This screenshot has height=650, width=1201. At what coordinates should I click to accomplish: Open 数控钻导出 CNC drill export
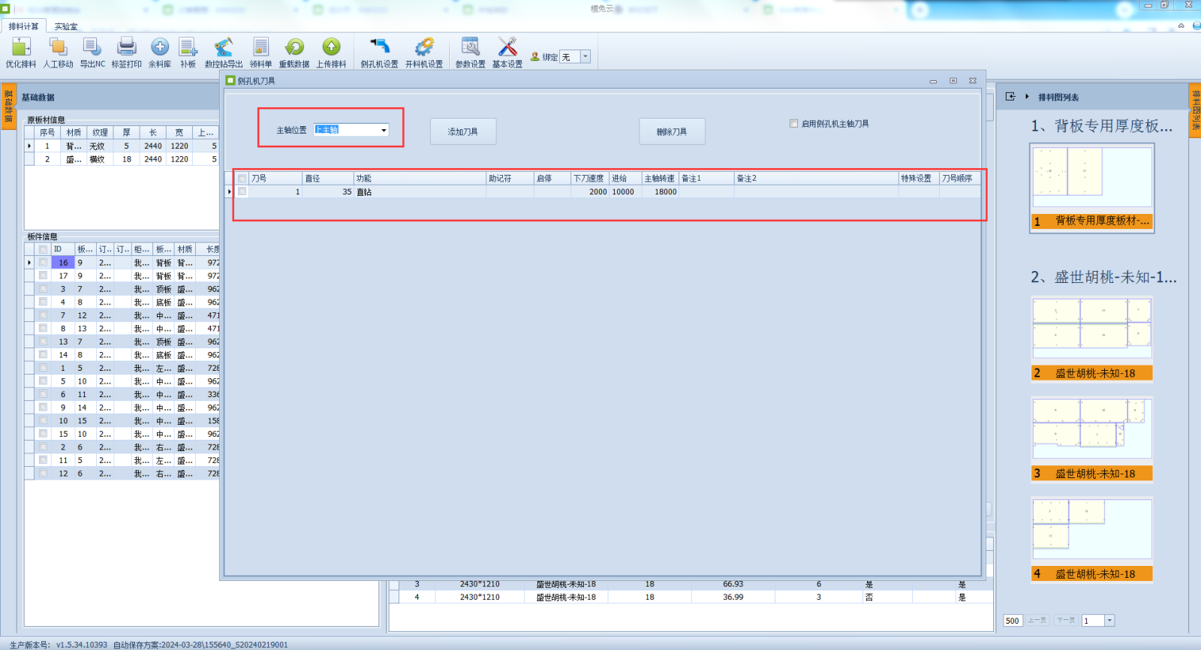(x=224, y=53)
